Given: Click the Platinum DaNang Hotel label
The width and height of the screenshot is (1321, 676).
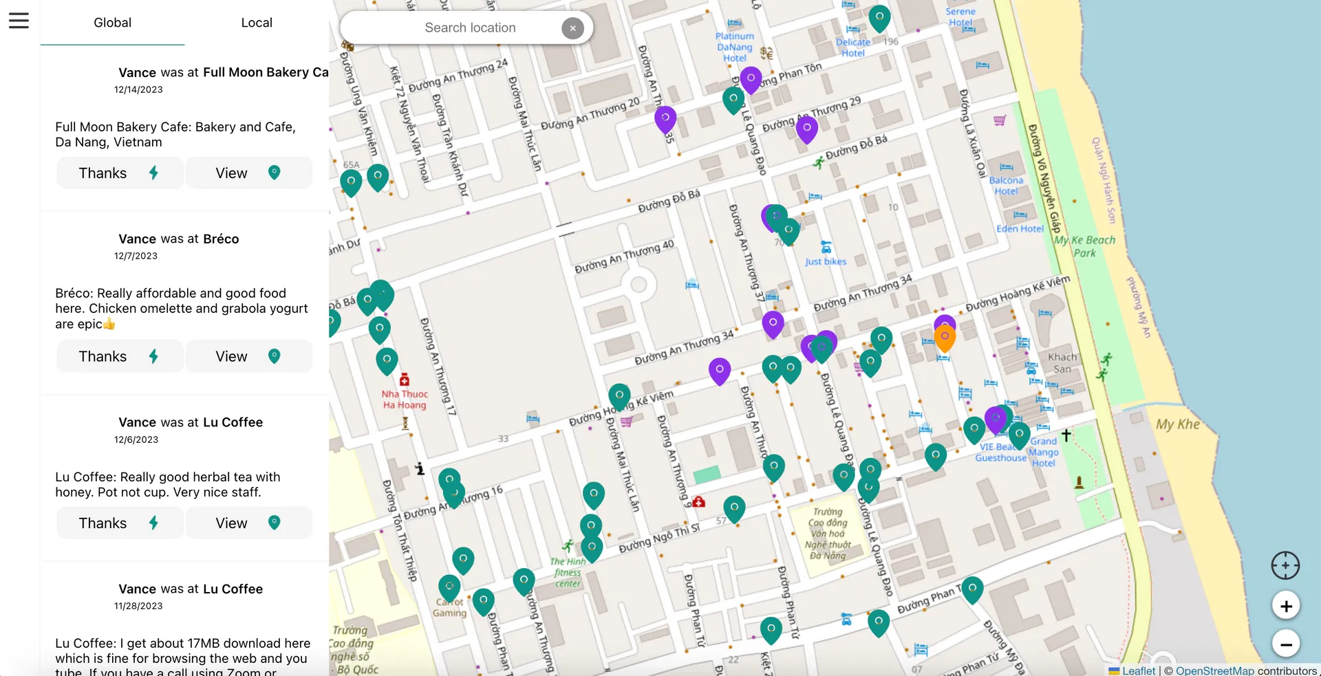Looking at the screenshot, I should [734, 47].
